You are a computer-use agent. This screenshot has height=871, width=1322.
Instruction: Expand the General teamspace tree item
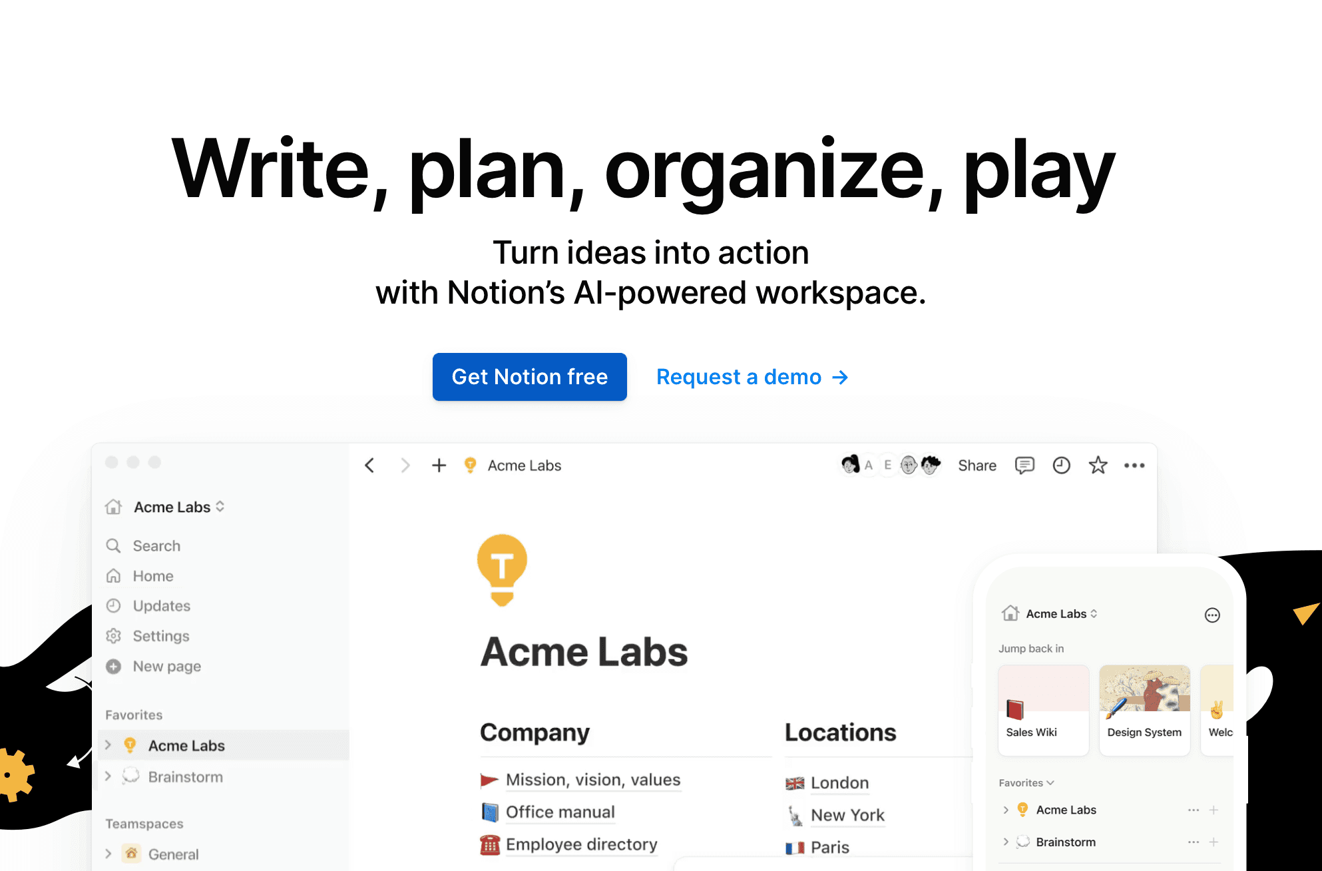pos(109,854)
